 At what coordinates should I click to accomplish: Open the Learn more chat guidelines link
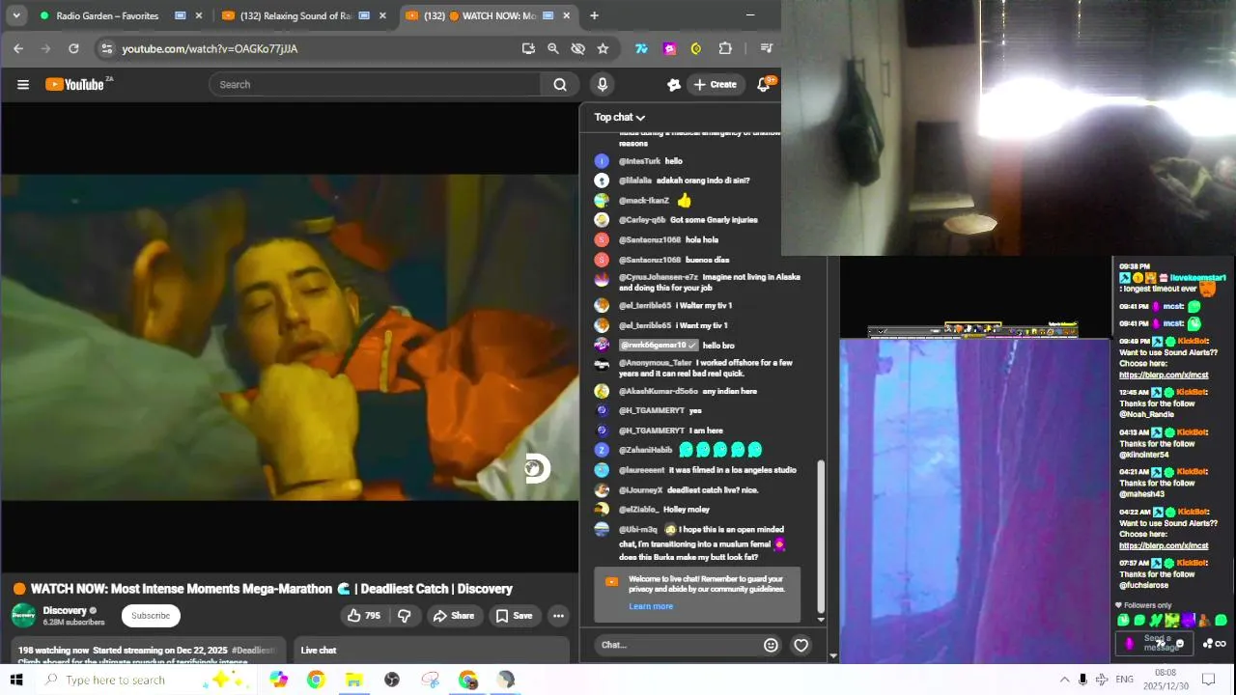click(x=651, y=606)
